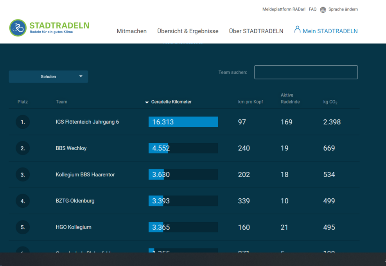
Task: Click the user profile icon
Action: (297, 30)
